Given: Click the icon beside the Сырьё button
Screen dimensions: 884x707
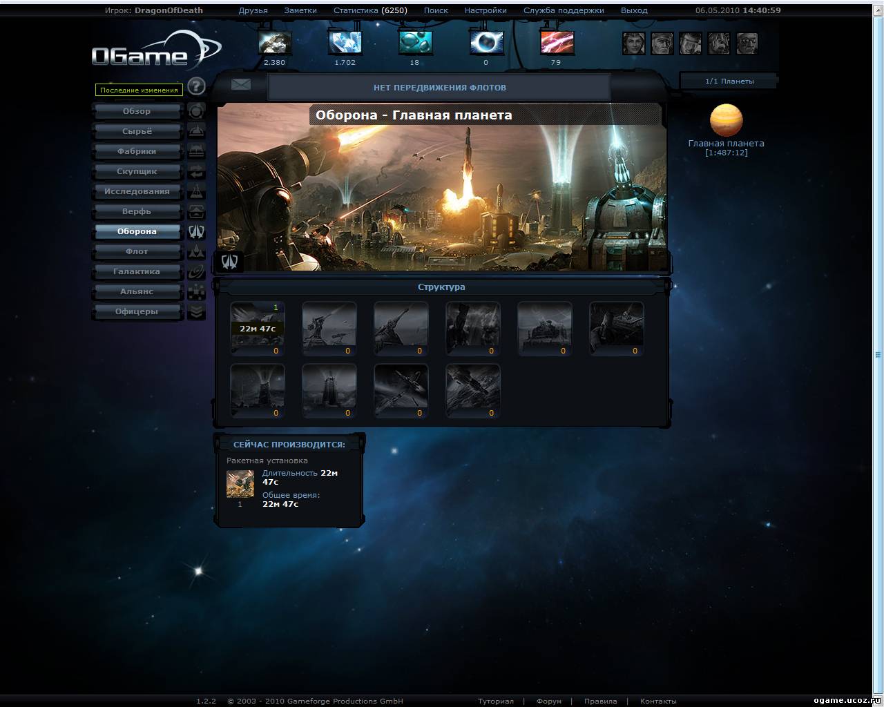Looking at the screenshot, I should pyautogui.click(x=196, y=131).
